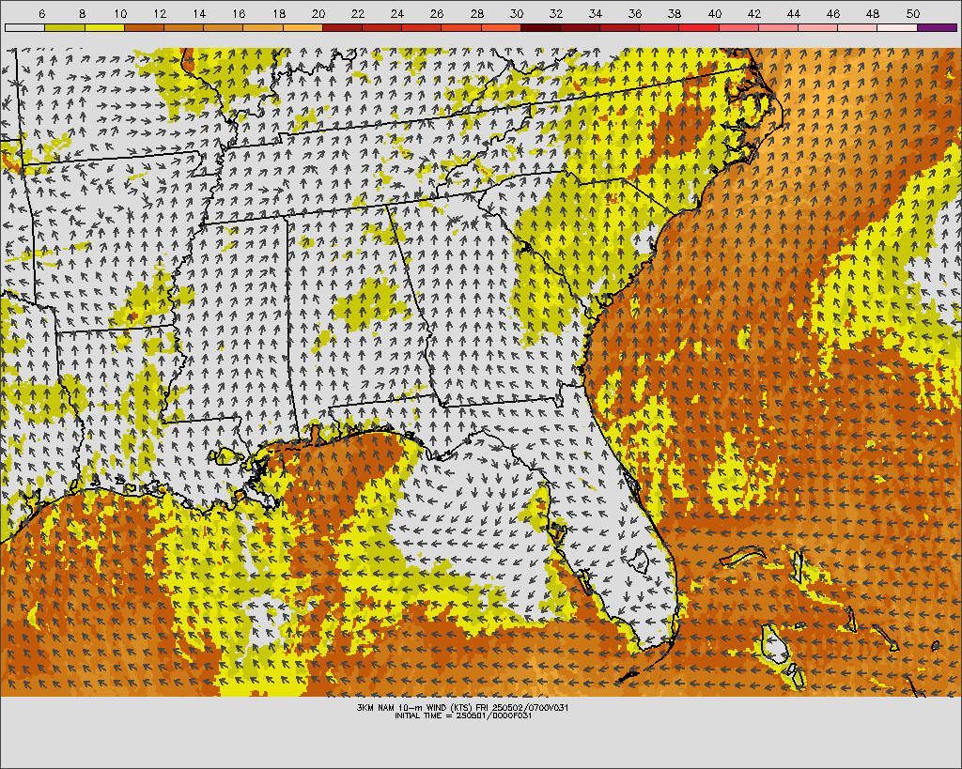Select the pale pink 46–48 knot swatch
962x769 pixels.
tap(858, 27)
